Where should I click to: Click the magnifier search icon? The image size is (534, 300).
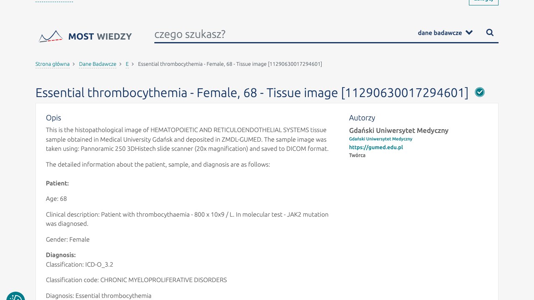(x=490, y=32)
